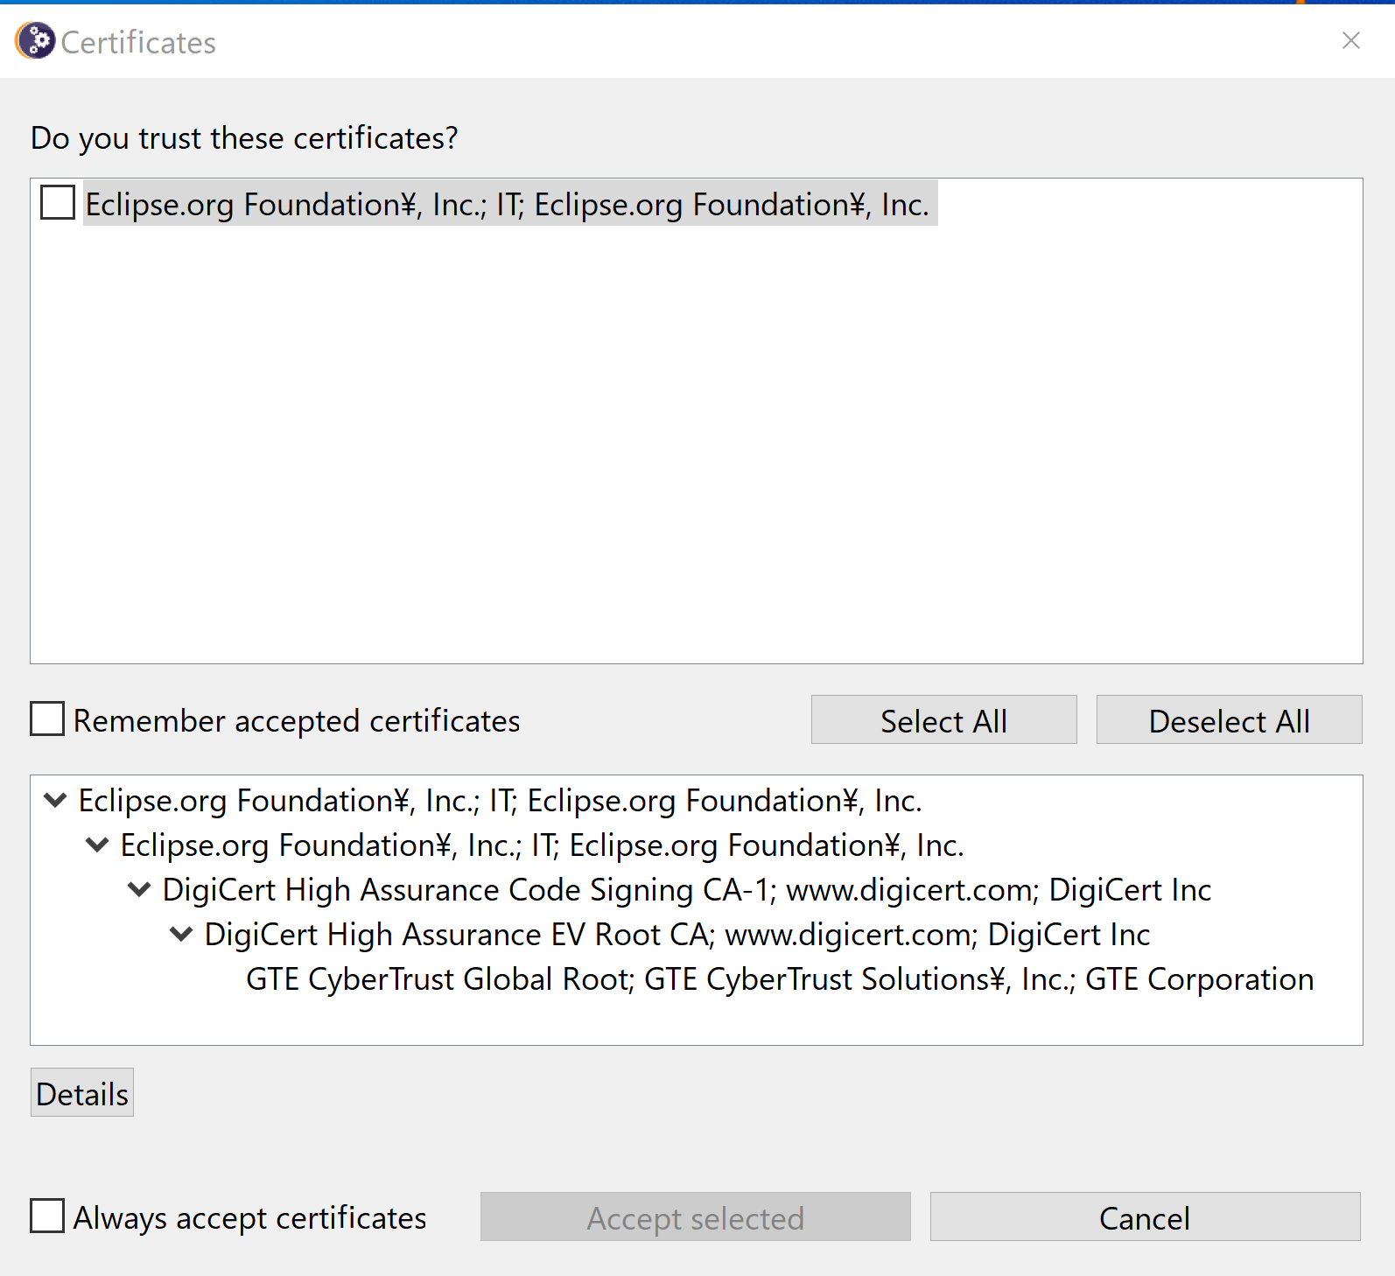Collapse the second-level Eclipse.org Foundation node
This screenshot has width=1395, height=1276.
tap(97, 845)
